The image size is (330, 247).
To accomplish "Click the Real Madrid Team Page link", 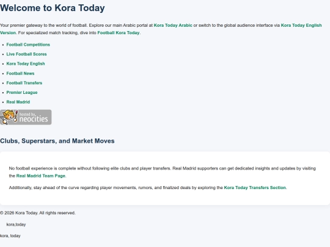I will click(x=40, y=176).
